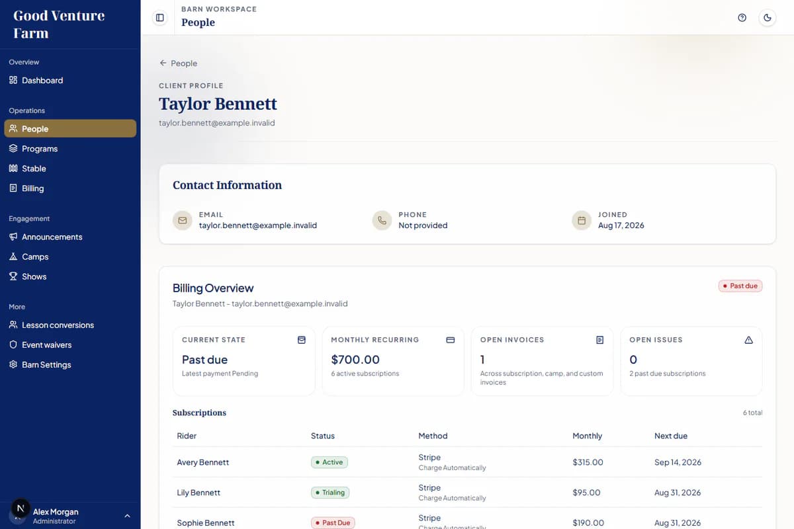
Task: Click the phone handset icon
Action: pos(382,220)
